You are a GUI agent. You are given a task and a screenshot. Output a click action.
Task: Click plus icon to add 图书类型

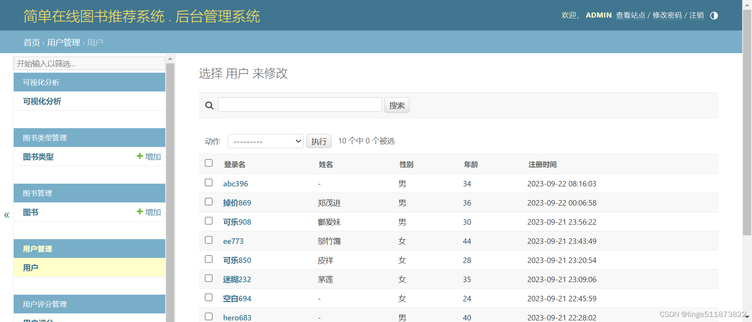point(139,156)
